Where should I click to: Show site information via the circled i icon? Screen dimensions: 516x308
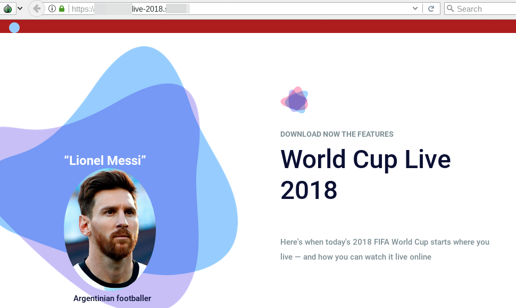[x=52, y=9]
